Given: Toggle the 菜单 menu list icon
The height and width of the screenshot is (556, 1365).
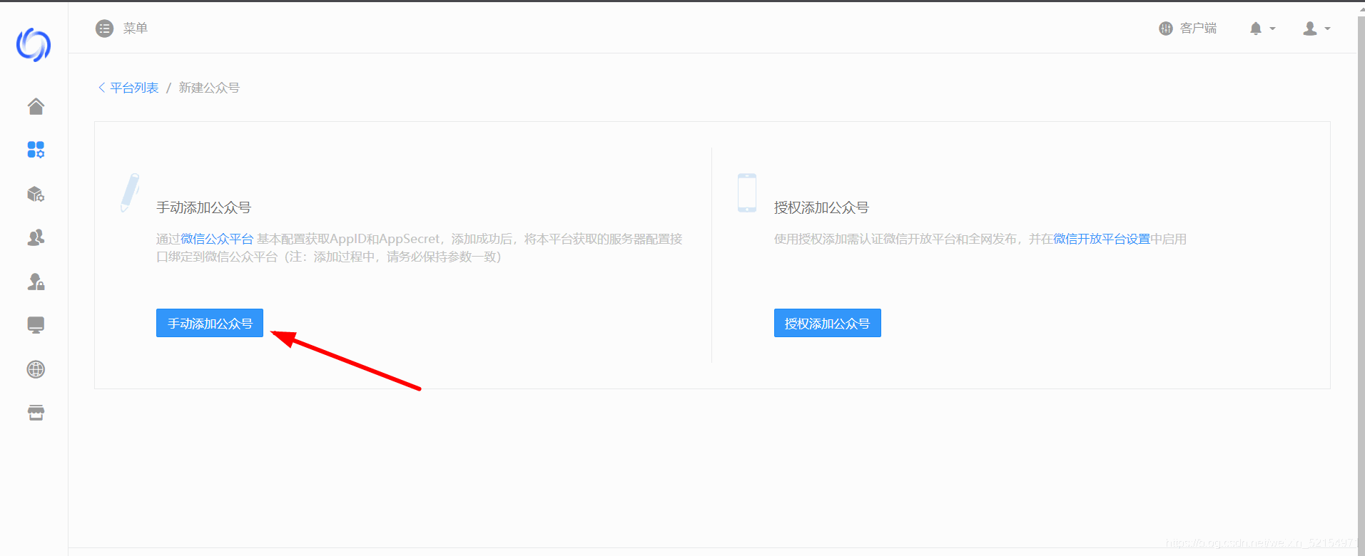Looking at the screenshot, I should pos(105,29).
